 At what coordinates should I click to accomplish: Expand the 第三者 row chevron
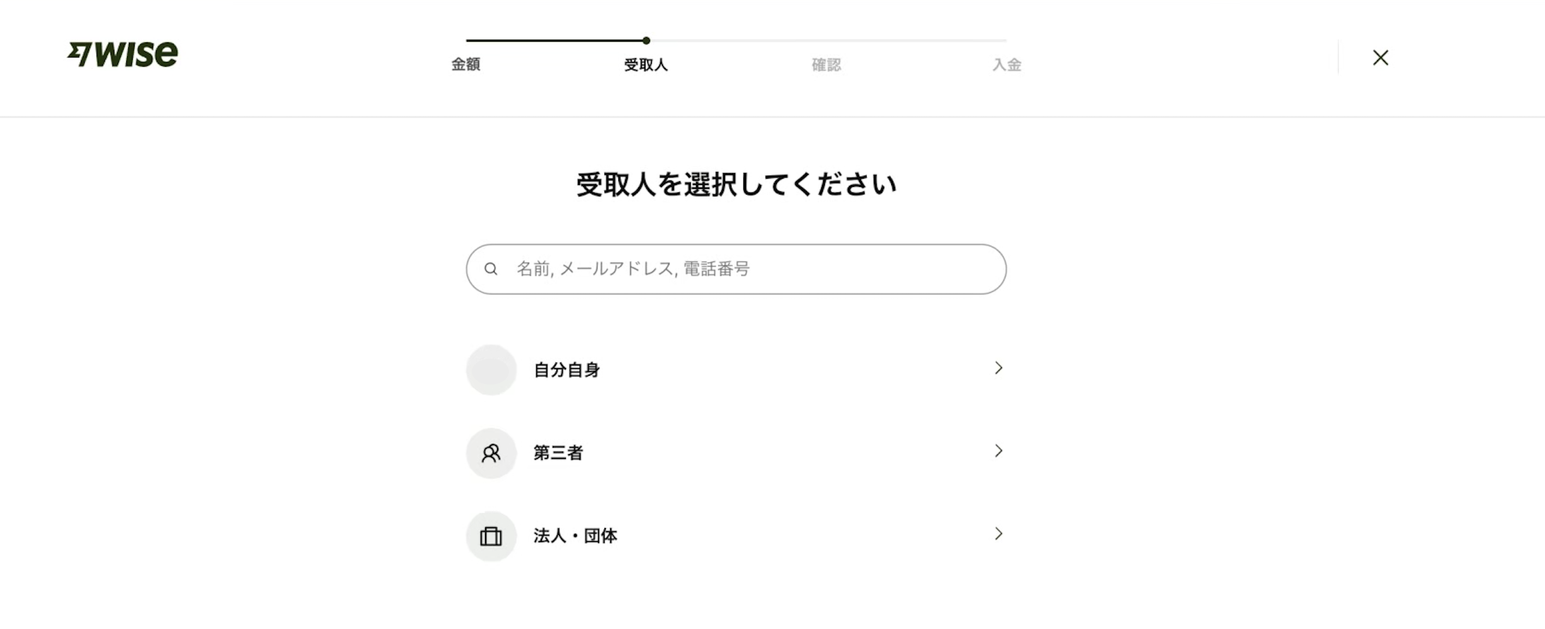998,451
